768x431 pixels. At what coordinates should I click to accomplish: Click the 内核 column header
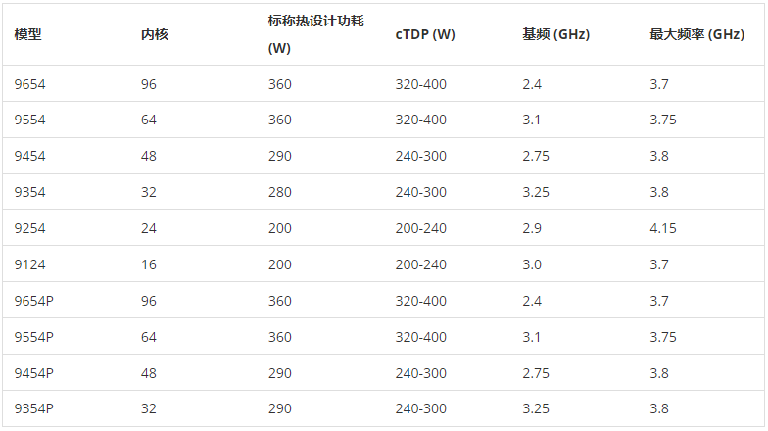(155, 34)
